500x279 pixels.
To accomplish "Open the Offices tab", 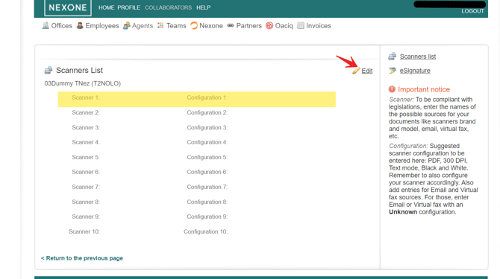I will tap(61, 26).
